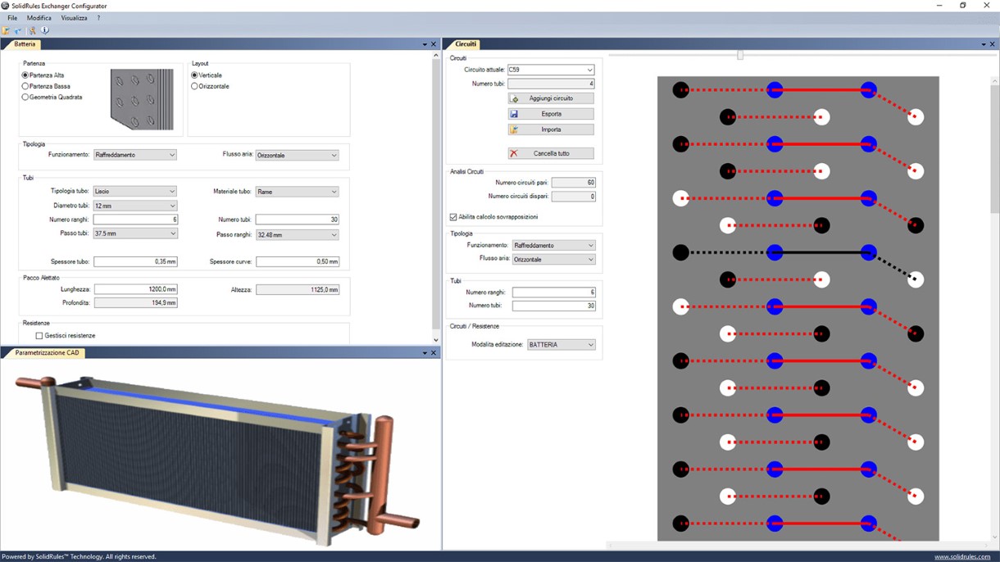
Task: Click Spessore curve input field
Action: [x=297, y=262]
